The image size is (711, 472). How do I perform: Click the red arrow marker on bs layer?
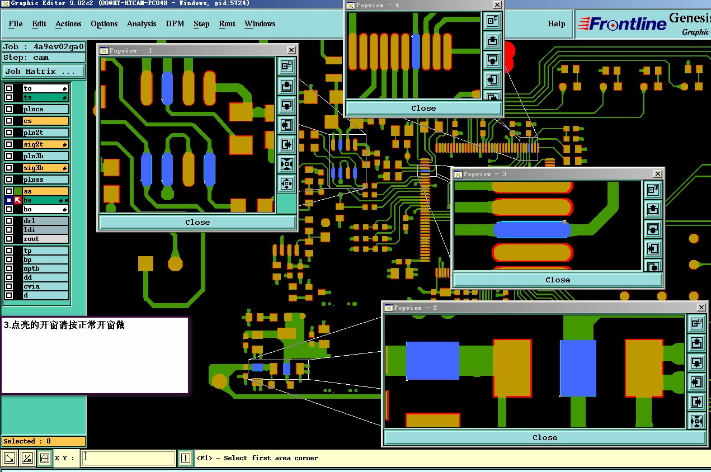click(x=18, y=200)
